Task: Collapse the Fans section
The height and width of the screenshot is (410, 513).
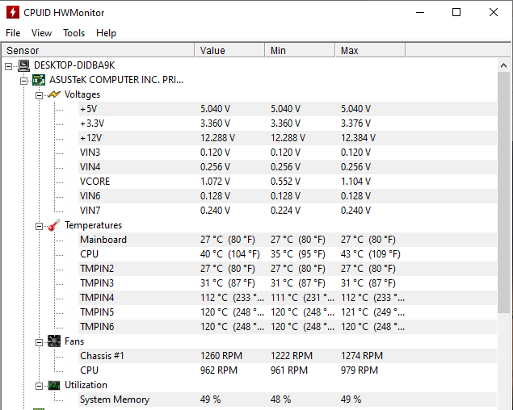Action: [39, 341]
